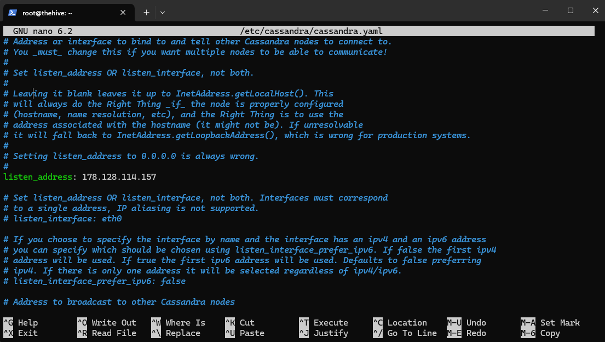605x342 pixels.
Task: Click the ^W Where Is shortcut
Action: (x=178, y=323)
